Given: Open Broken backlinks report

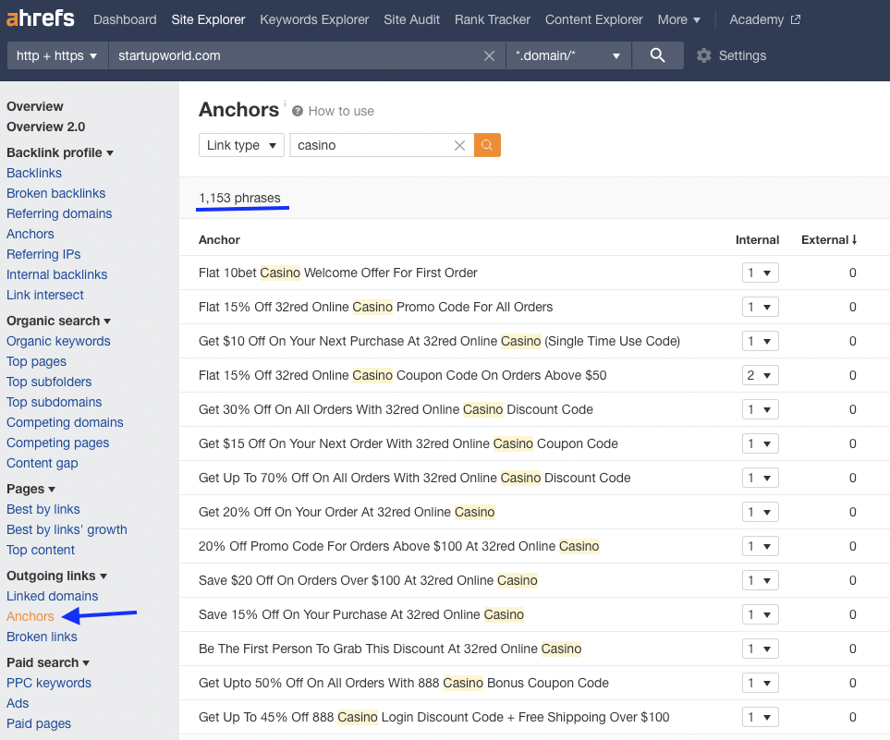Looking at the screenshot, I should [55, 193].
